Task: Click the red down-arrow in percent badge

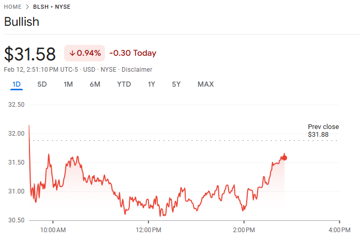Action: click(x=72, y=53)
